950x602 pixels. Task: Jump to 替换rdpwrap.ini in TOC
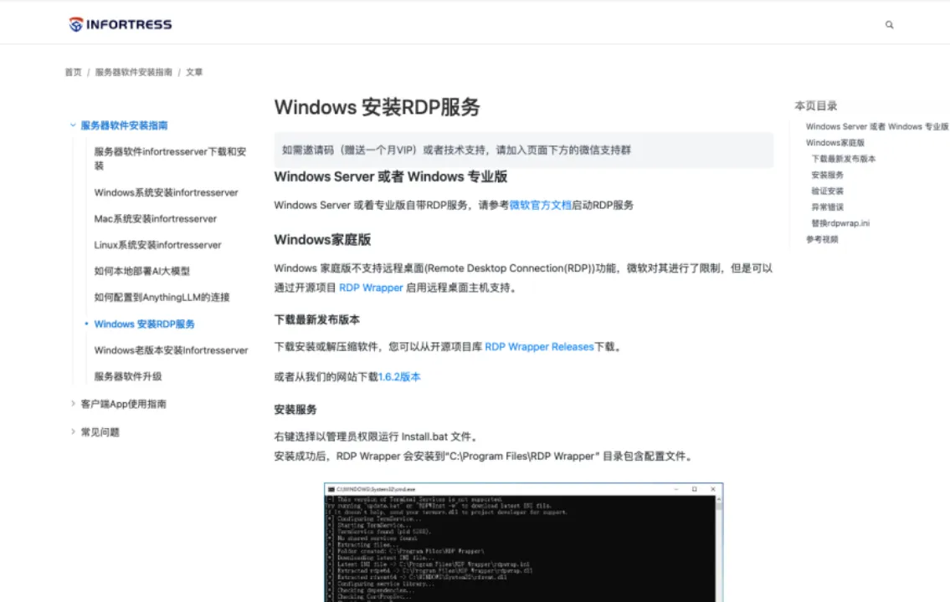840,223
